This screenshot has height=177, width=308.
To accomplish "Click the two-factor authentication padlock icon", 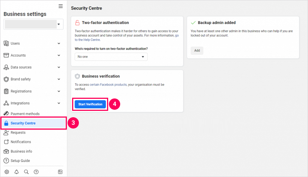I will tap(77, 23).
